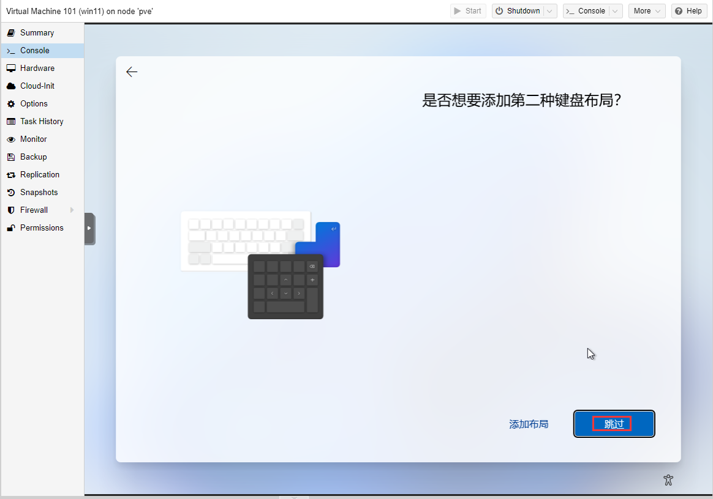
Task: Click the Cloud-Init cloud icon
Action: tap(11, 86)
